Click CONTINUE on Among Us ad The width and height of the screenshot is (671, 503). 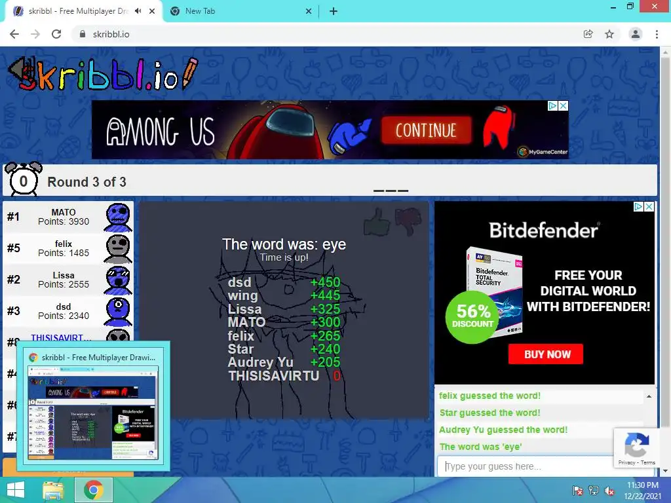[x=426, y=130]
